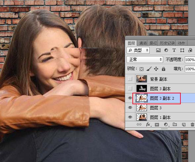195x162 pixels.
Task: Click the 不透明度 label
Action: [174, 60]
